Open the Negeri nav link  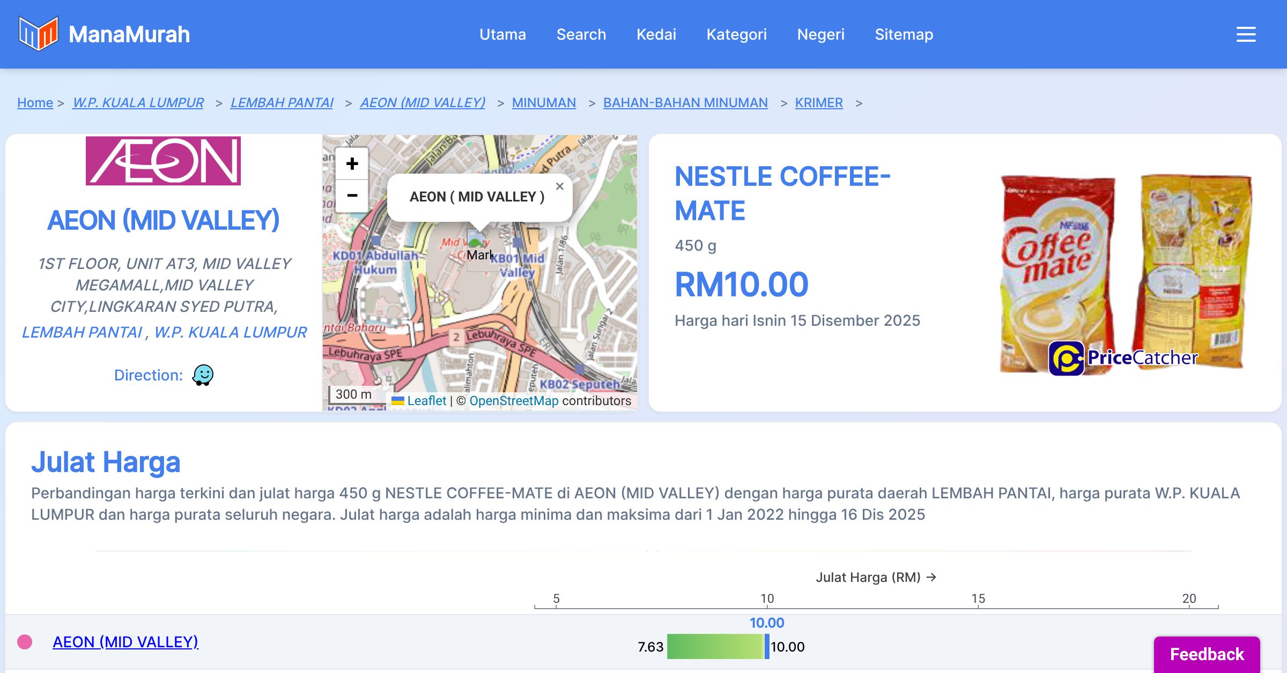tap(820, 34)
